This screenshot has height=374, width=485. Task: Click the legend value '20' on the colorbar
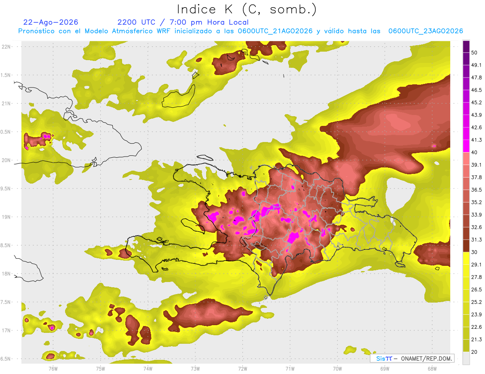point(475,352)
